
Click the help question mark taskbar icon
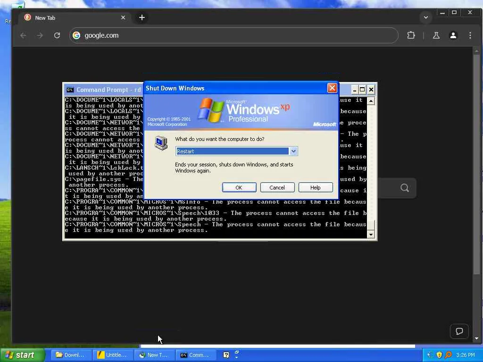coord(226,355)
